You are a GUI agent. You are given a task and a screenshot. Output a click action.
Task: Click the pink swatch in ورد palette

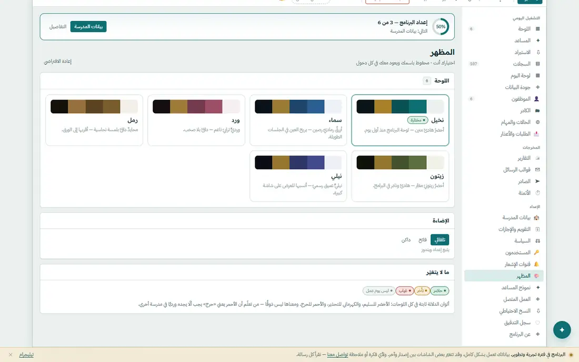pyautogui.click(x=213, y=106)
